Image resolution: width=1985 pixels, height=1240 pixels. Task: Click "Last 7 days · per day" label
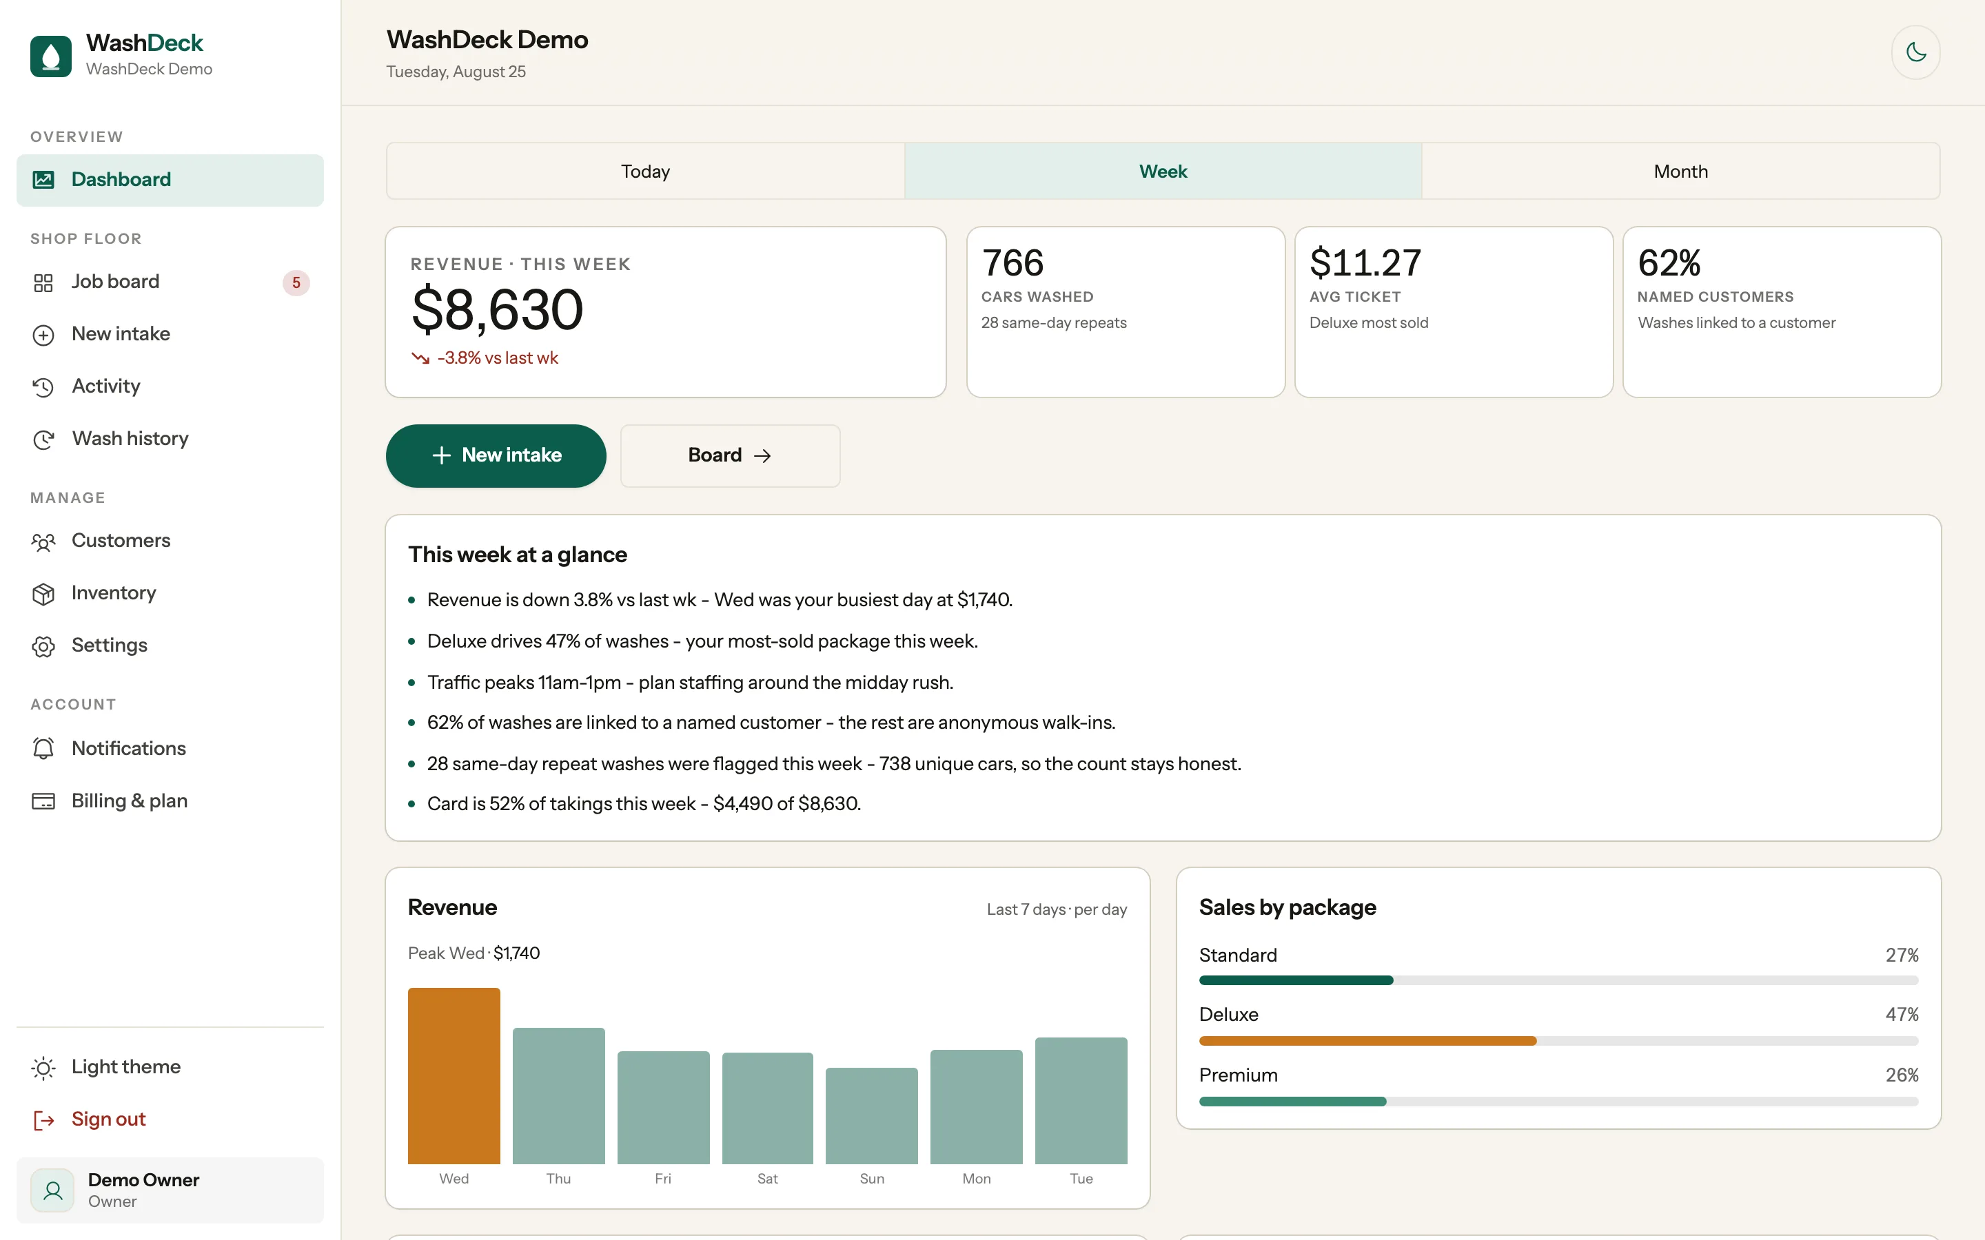pos(1057,909)
